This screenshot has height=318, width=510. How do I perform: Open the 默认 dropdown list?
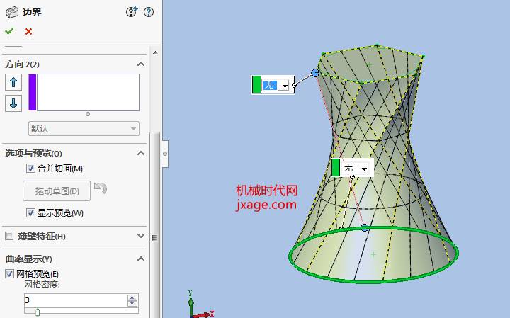tap(84, 128)
